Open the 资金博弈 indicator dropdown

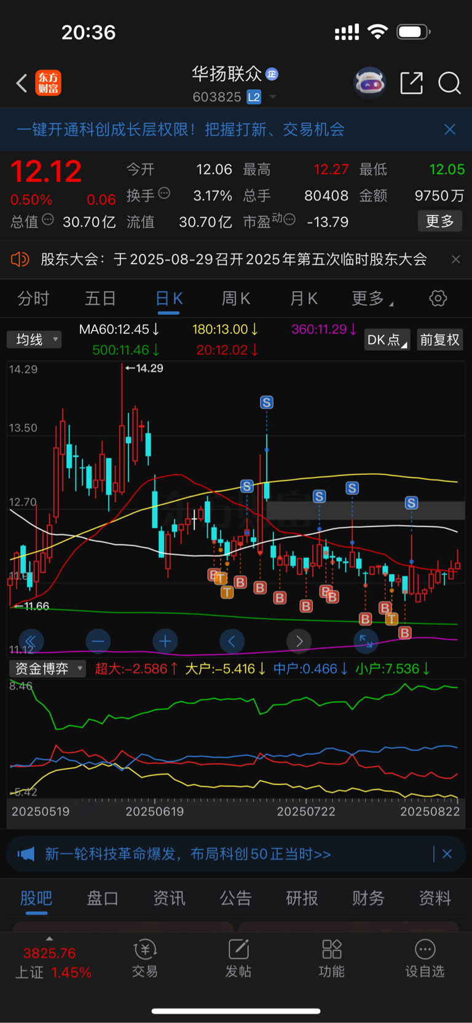coord(47,668)
